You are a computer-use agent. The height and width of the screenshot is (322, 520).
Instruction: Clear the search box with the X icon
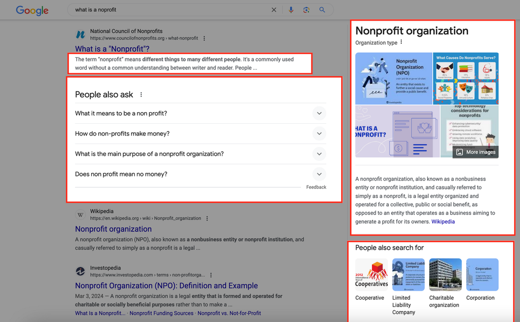pos(274,10)
